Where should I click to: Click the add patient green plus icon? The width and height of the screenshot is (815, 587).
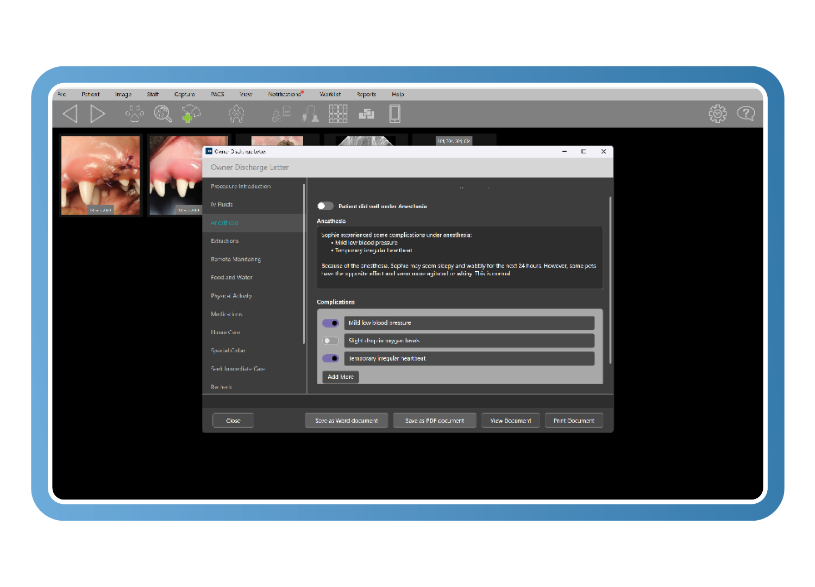(x=191, y=114)
